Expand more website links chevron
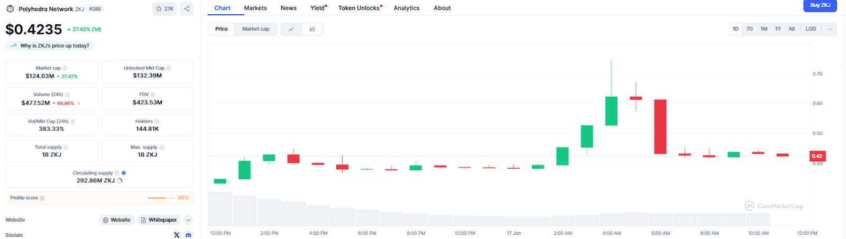 coord(189,220)
